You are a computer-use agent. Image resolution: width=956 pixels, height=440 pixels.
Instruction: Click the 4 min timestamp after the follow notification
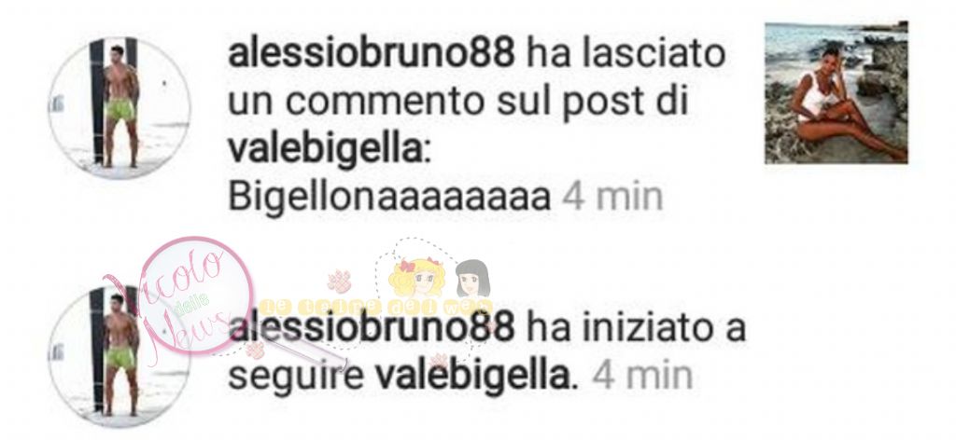click(642, 377)
